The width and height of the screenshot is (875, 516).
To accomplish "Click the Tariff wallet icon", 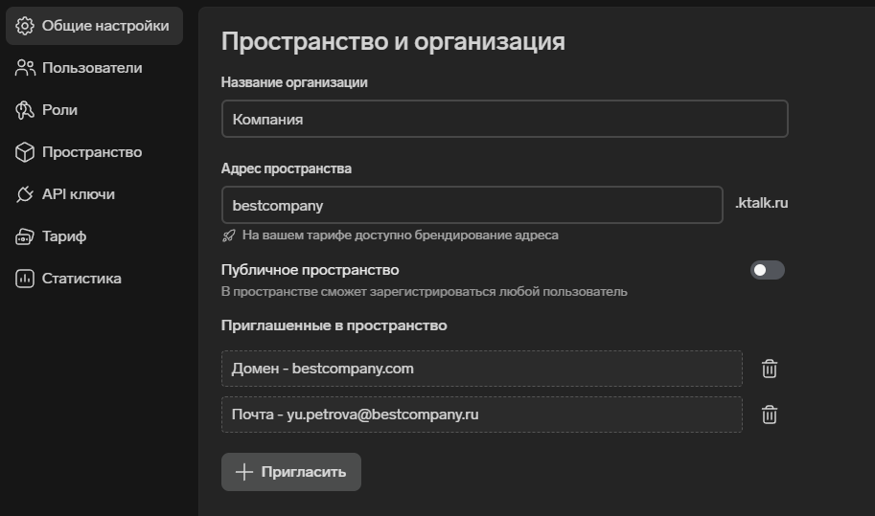I will (x=25, y=236).
